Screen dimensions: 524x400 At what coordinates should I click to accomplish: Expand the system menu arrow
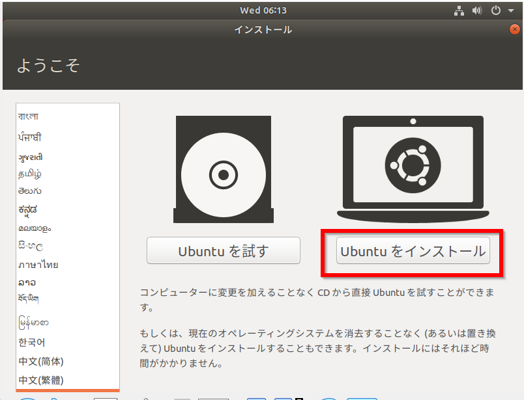click(x=510, y=10)
